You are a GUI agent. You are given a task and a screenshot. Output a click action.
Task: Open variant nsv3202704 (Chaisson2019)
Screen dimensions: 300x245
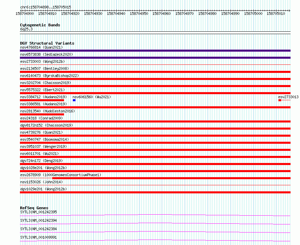coord(46,83)
